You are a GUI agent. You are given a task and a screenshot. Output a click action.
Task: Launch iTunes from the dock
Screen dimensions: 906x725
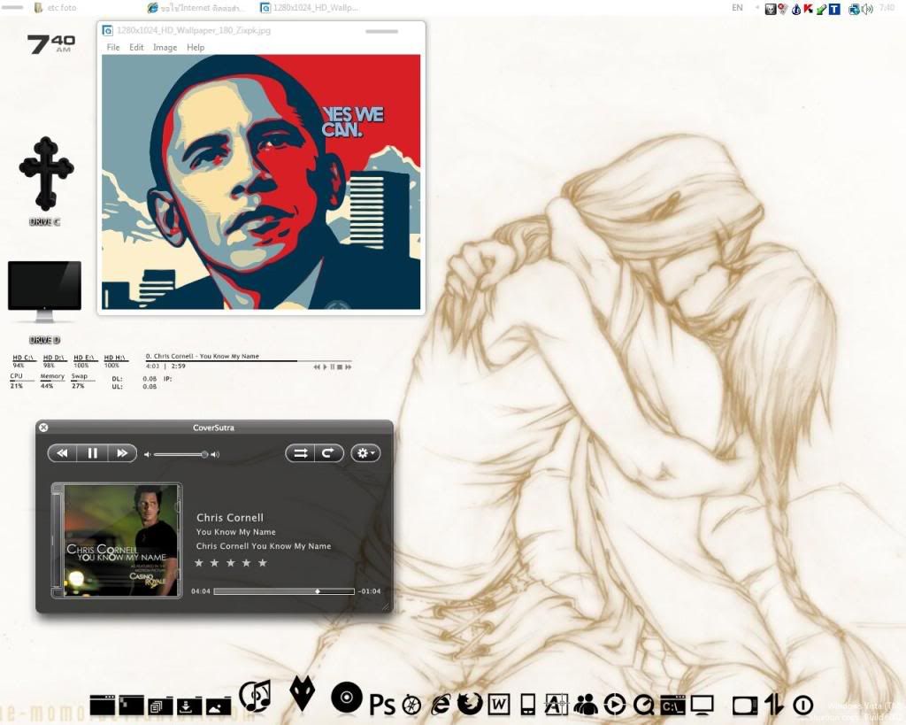[256, 696]
